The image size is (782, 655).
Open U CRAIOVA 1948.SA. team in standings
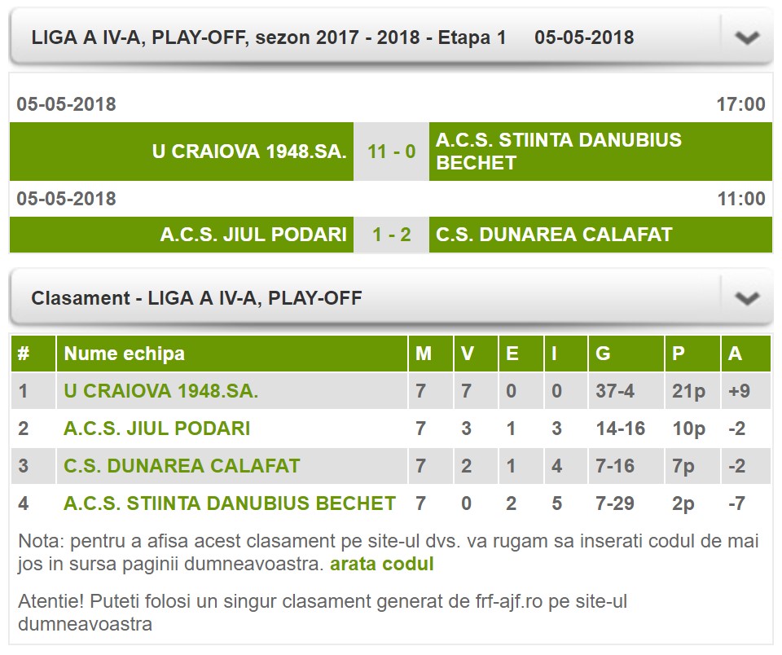160,391
